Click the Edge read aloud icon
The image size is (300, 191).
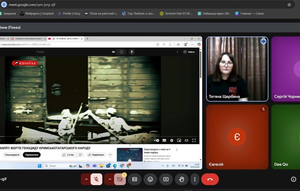tap(164, 44)
